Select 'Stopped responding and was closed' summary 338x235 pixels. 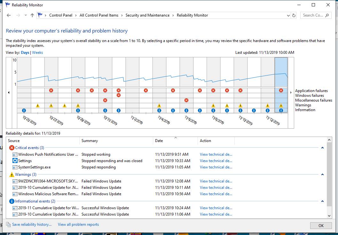click(112, 161)
